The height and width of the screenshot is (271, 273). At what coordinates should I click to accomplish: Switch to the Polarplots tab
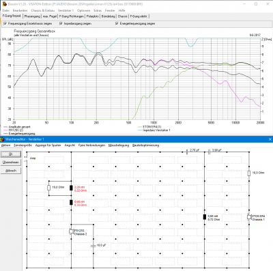92,16
